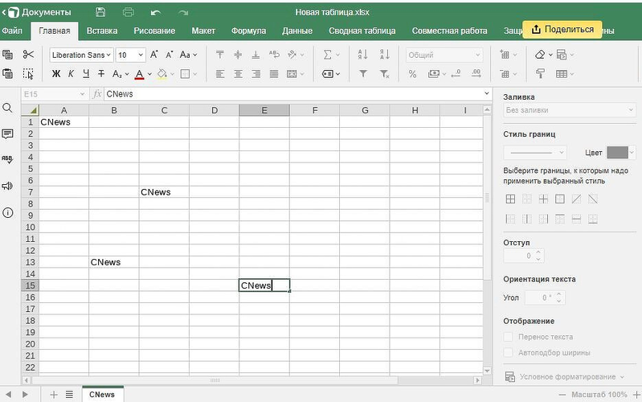Open the comments panel in left sidebar
This screenshot has height=402, width=642.
coord(7,134)
